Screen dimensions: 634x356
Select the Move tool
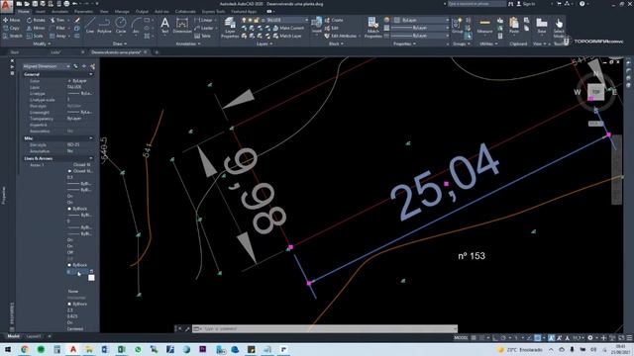11,20
